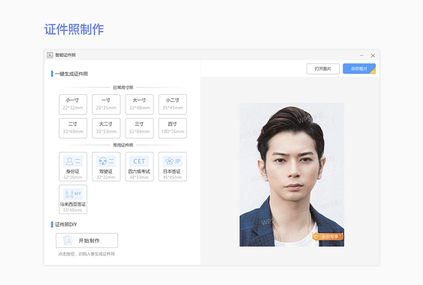The width and height of the screenshot is (423, 285).
Task: Click the hint text 点击按钮，识别人像生成证件照
Action: [x=87, y=254]
